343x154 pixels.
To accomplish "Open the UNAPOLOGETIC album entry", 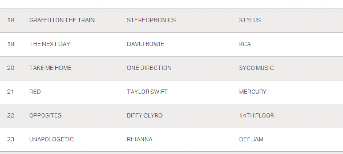I will pyautogui.click(x=51, y=139).
